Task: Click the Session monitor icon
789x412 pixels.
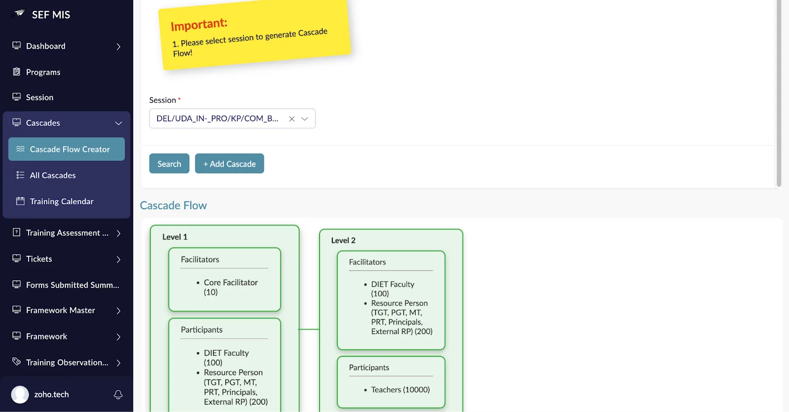Action: tap(17, 97)
